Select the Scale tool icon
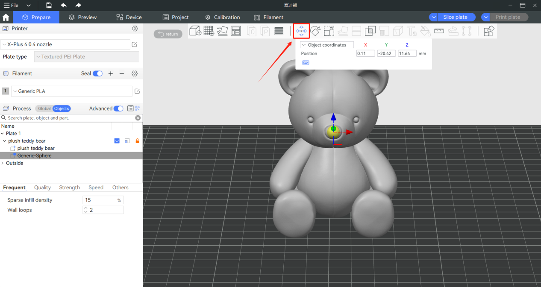 (329, 31)
